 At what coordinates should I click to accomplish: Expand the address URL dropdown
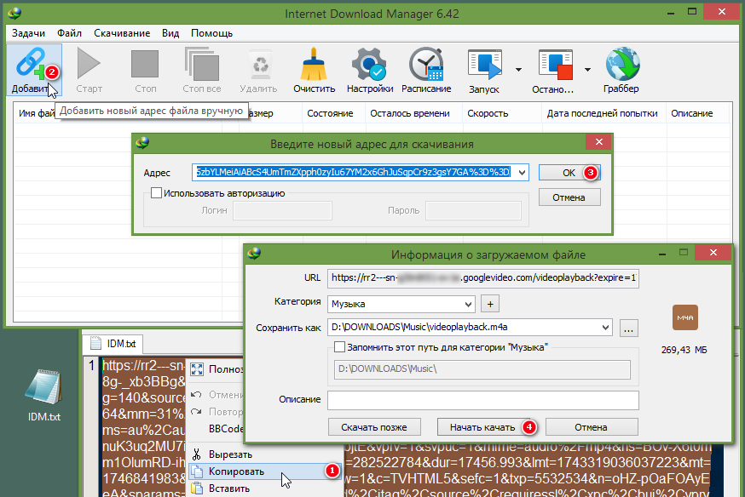coord(522,173)
